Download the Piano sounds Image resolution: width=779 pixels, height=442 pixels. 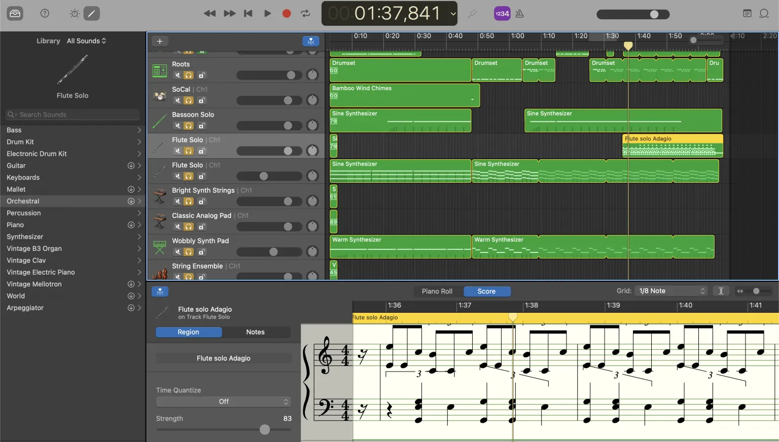point(131,225)
